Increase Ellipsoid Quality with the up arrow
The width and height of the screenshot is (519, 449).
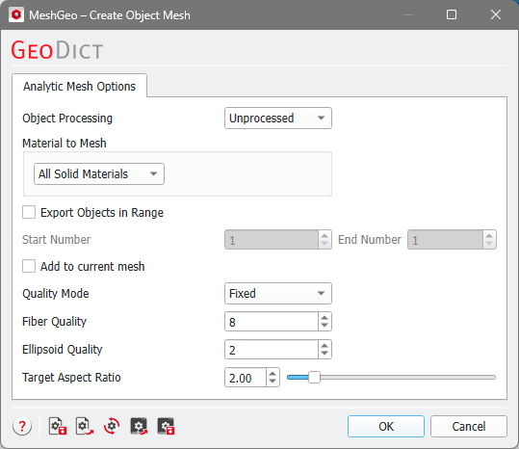click(324, 345)
